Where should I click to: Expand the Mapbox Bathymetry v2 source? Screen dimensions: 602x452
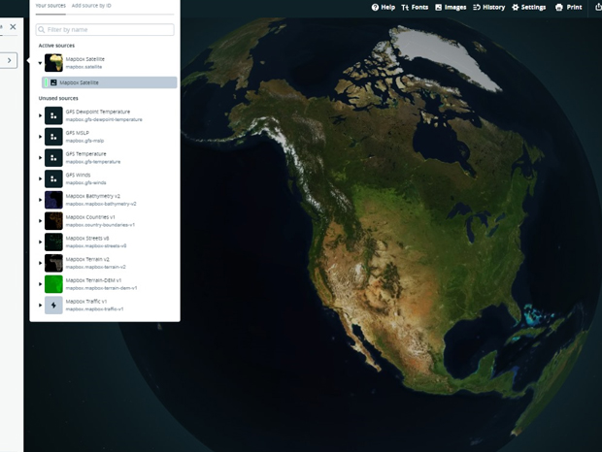click(x=40, y=200)
